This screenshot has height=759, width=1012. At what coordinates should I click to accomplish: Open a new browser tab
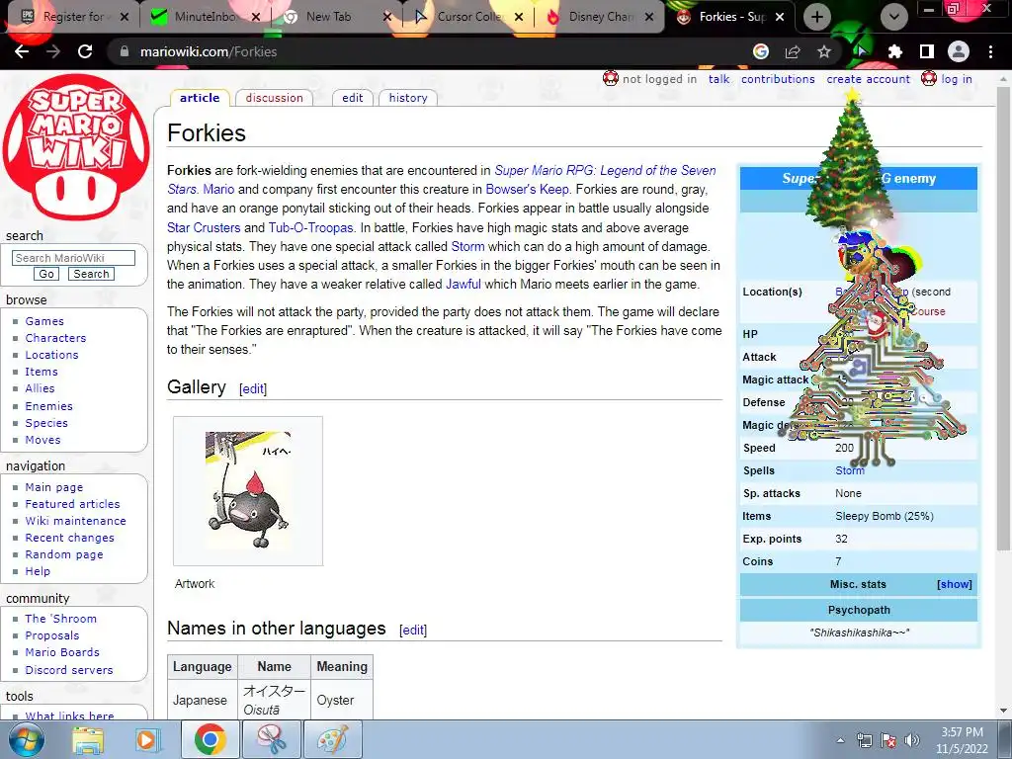pos(817,17)
